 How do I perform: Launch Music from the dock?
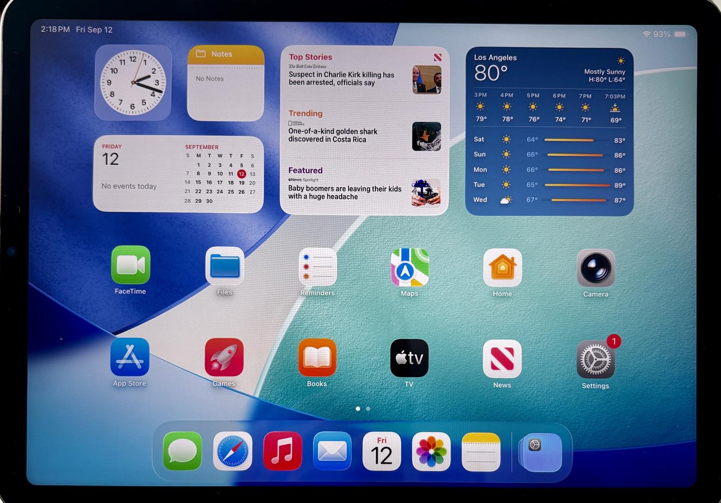283,451
